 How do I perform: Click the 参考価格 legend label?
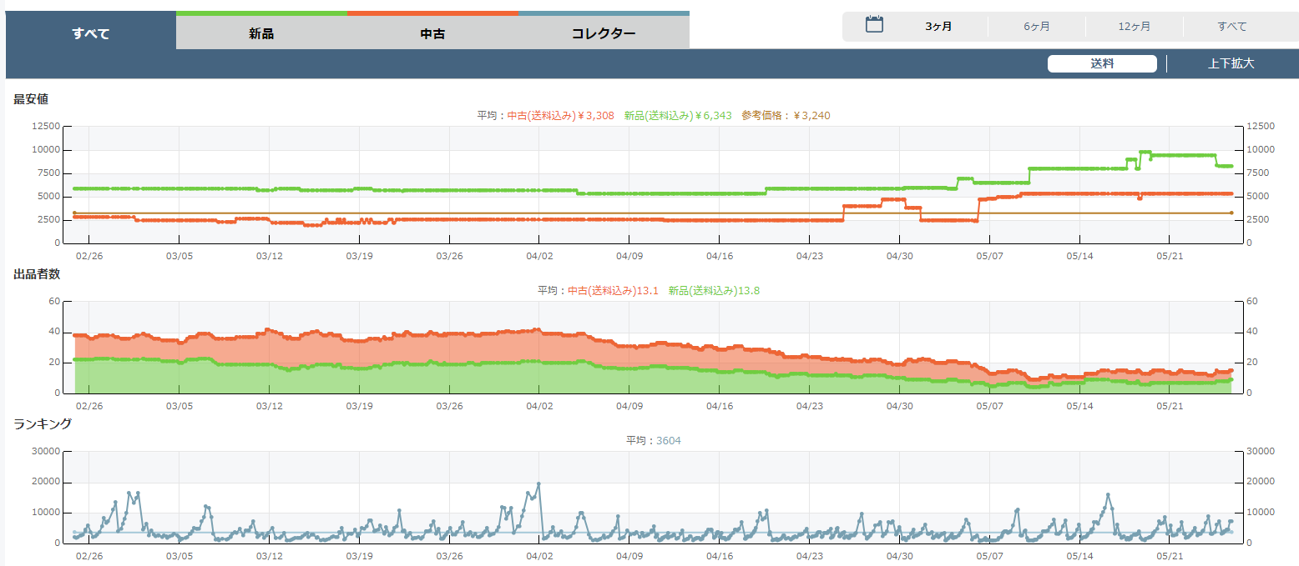pyautogui.click(x=786, y=116)
